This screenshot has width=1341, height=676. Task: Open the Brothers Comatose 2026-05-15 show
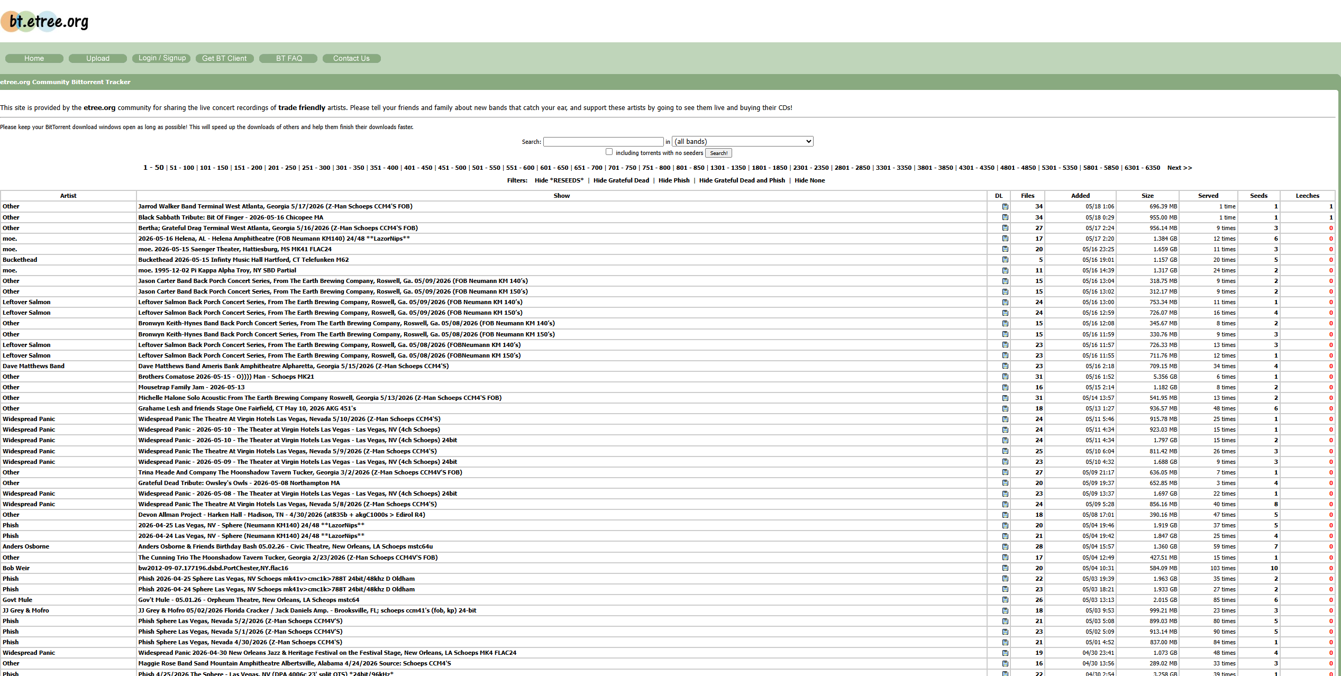click(226, 377)
